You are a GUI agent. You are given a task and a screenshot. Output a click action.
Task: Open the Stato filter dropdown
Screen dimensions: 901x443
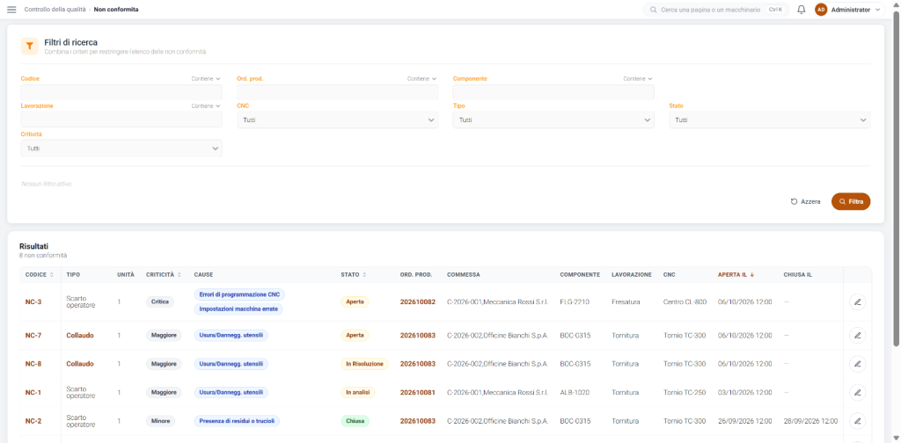[x=769, y=120]
